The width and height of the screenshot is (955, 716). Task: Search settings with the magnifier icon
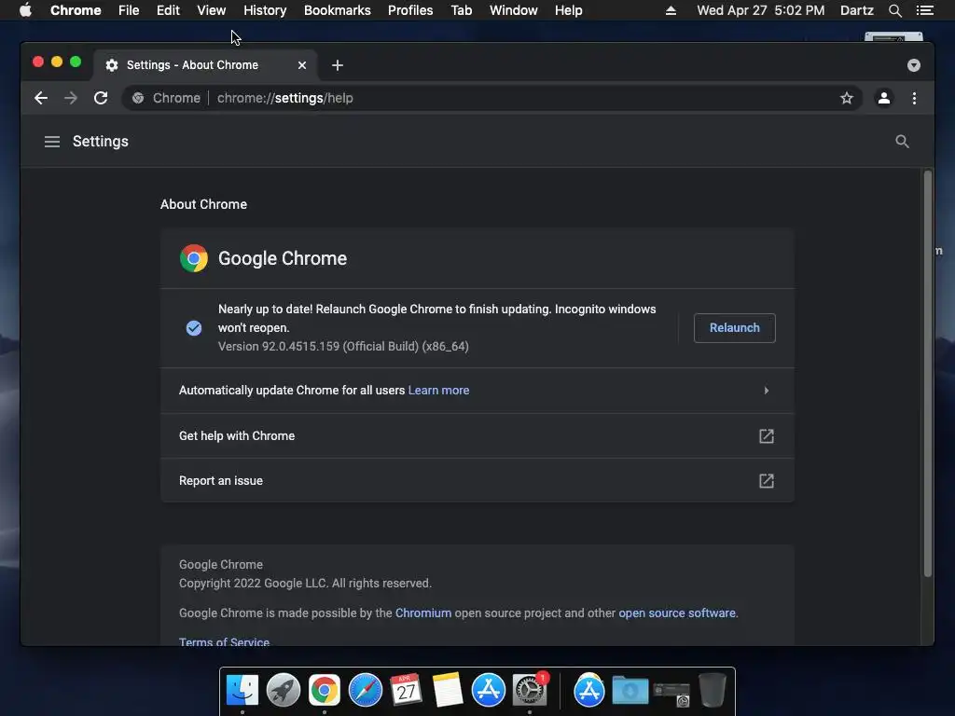[902, 142]
